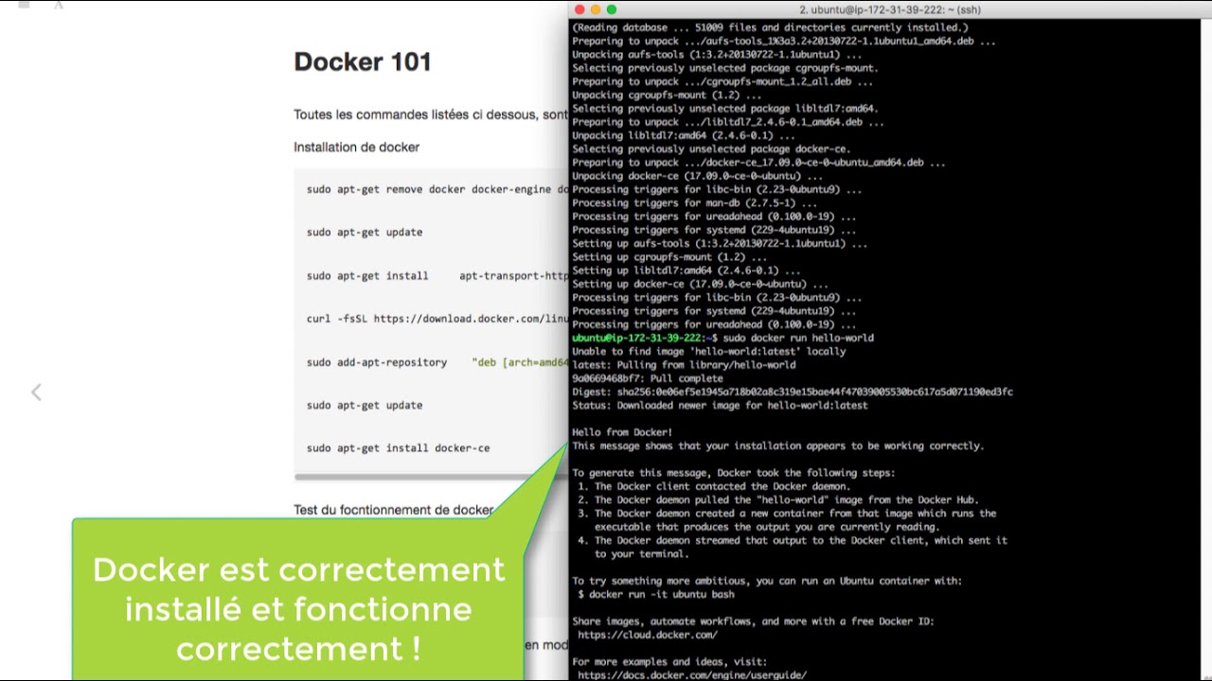The image size is (1212, 681).
Task: Click the 'sudo add-apt-repository' code line
Action: pos(437,362)
